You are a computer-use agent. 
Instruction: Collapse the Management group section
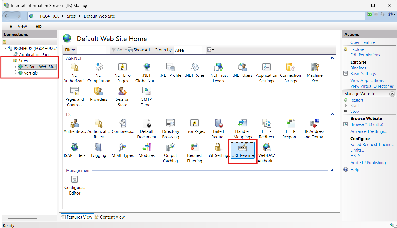click(x=332, y=170)
